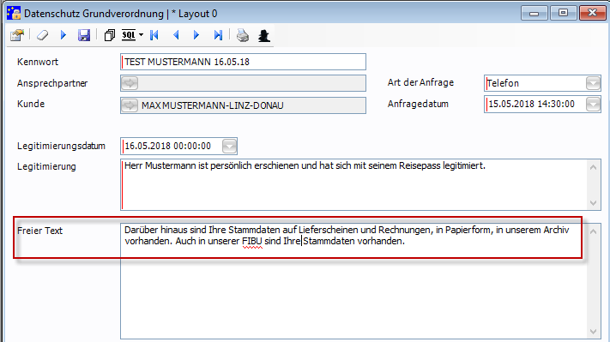610x342 pixels.
Task: Click the printer icon in toolbar
Action: tap(243, 35)
